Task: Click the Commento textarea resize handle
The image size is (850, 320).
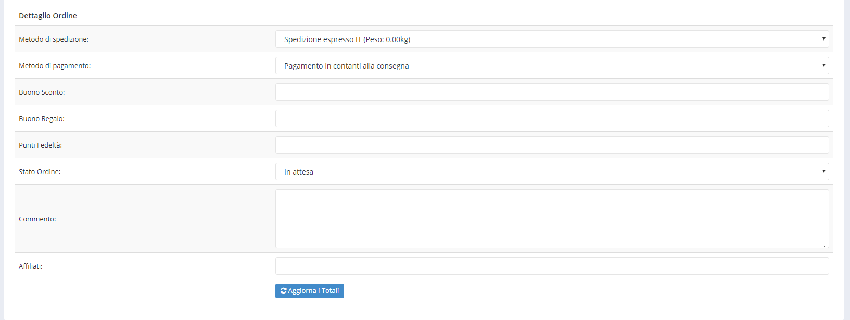Action: (x=826, y=245)
